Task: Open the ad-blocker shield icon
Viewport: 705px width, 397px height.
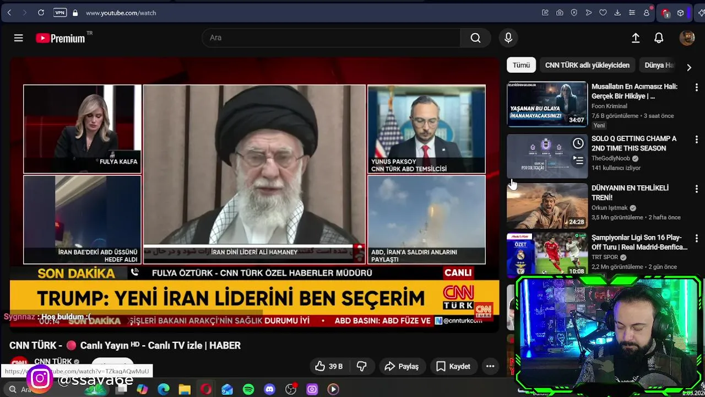Action: click(574, 13)
